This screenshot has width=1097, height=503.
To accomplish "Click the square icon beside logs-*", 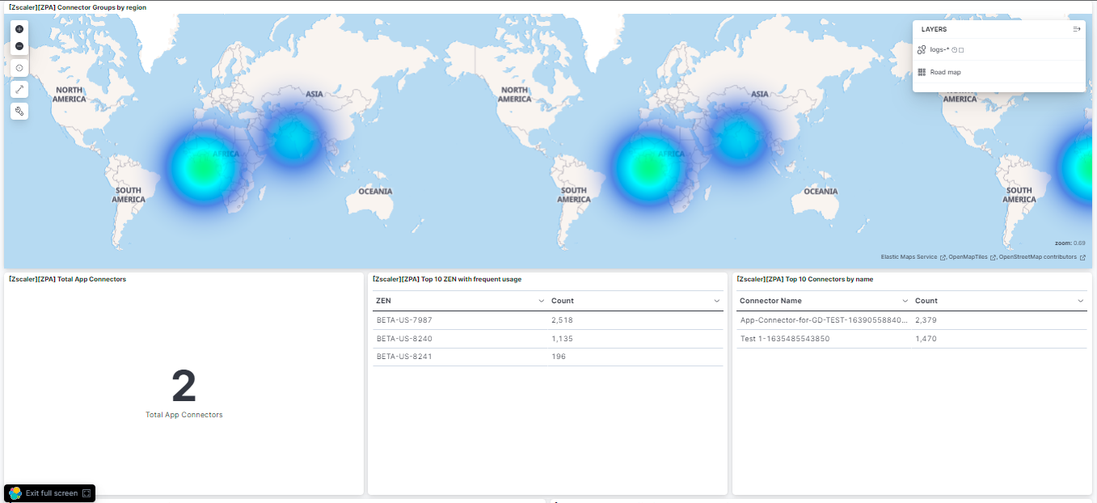I will 961,50.
